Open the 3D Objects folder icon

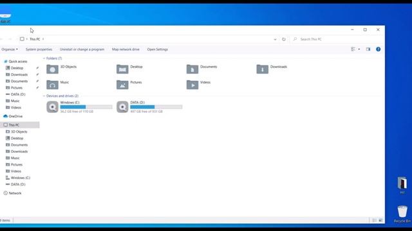click(x=52, y=69)
